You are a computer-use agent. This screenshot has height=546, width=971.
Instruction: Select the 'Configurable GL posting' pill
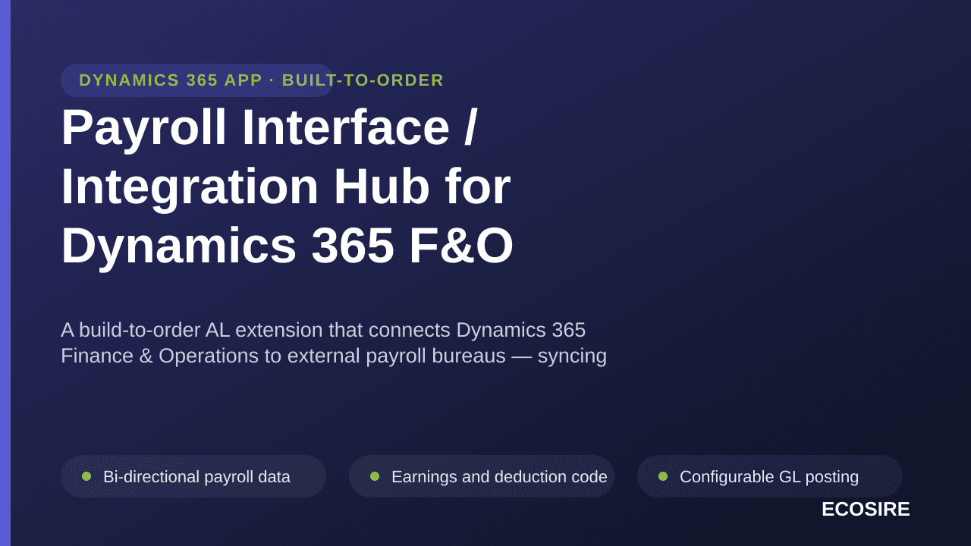pos(770,476)
